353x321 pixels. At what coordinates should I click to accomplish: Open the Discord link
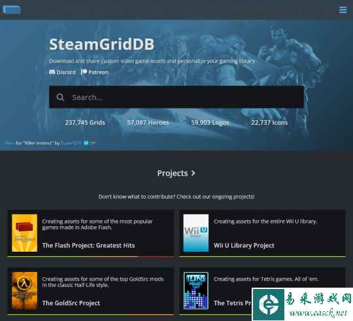click(62, 72)
